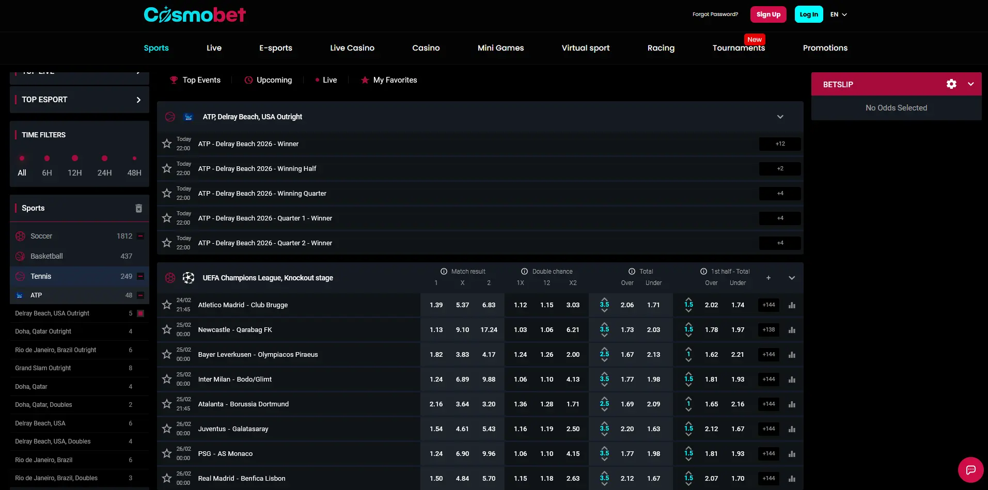Favorite the Newcastle - Qarabag FK match
The height and width of the screenshot is (490, 988).
167,329
